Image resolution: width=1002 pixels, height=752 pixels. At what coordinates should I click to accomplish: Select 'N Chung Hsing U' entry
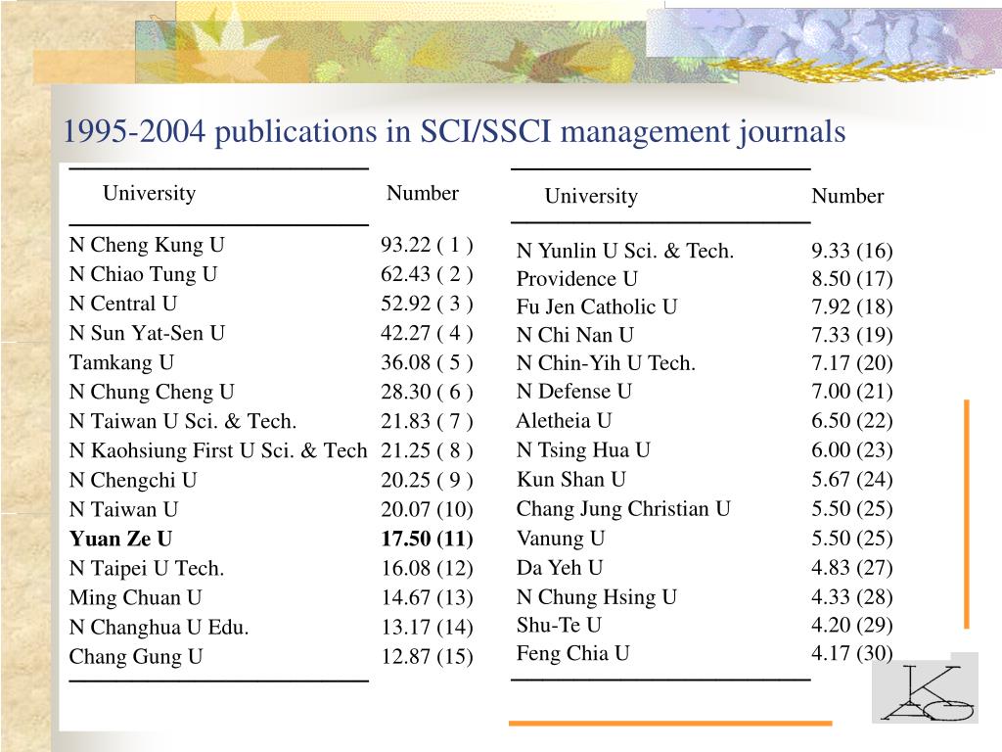click(597, 597)
